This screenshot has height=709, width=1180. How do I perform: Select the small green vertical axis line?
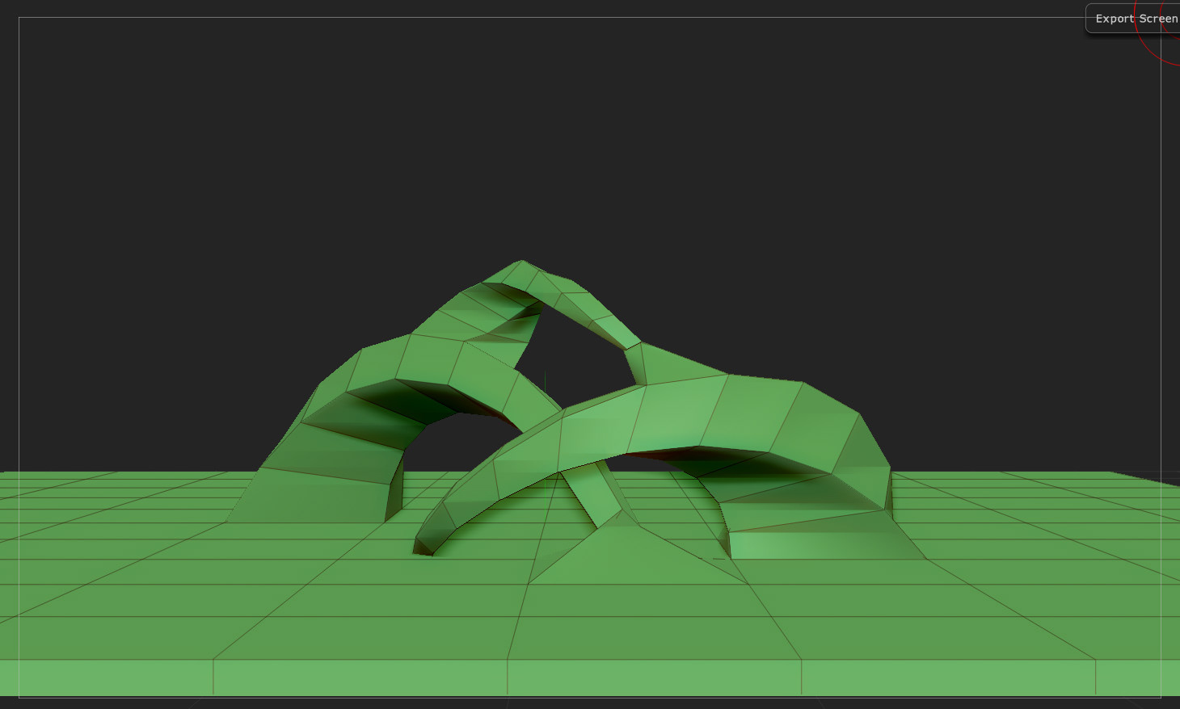545,382
